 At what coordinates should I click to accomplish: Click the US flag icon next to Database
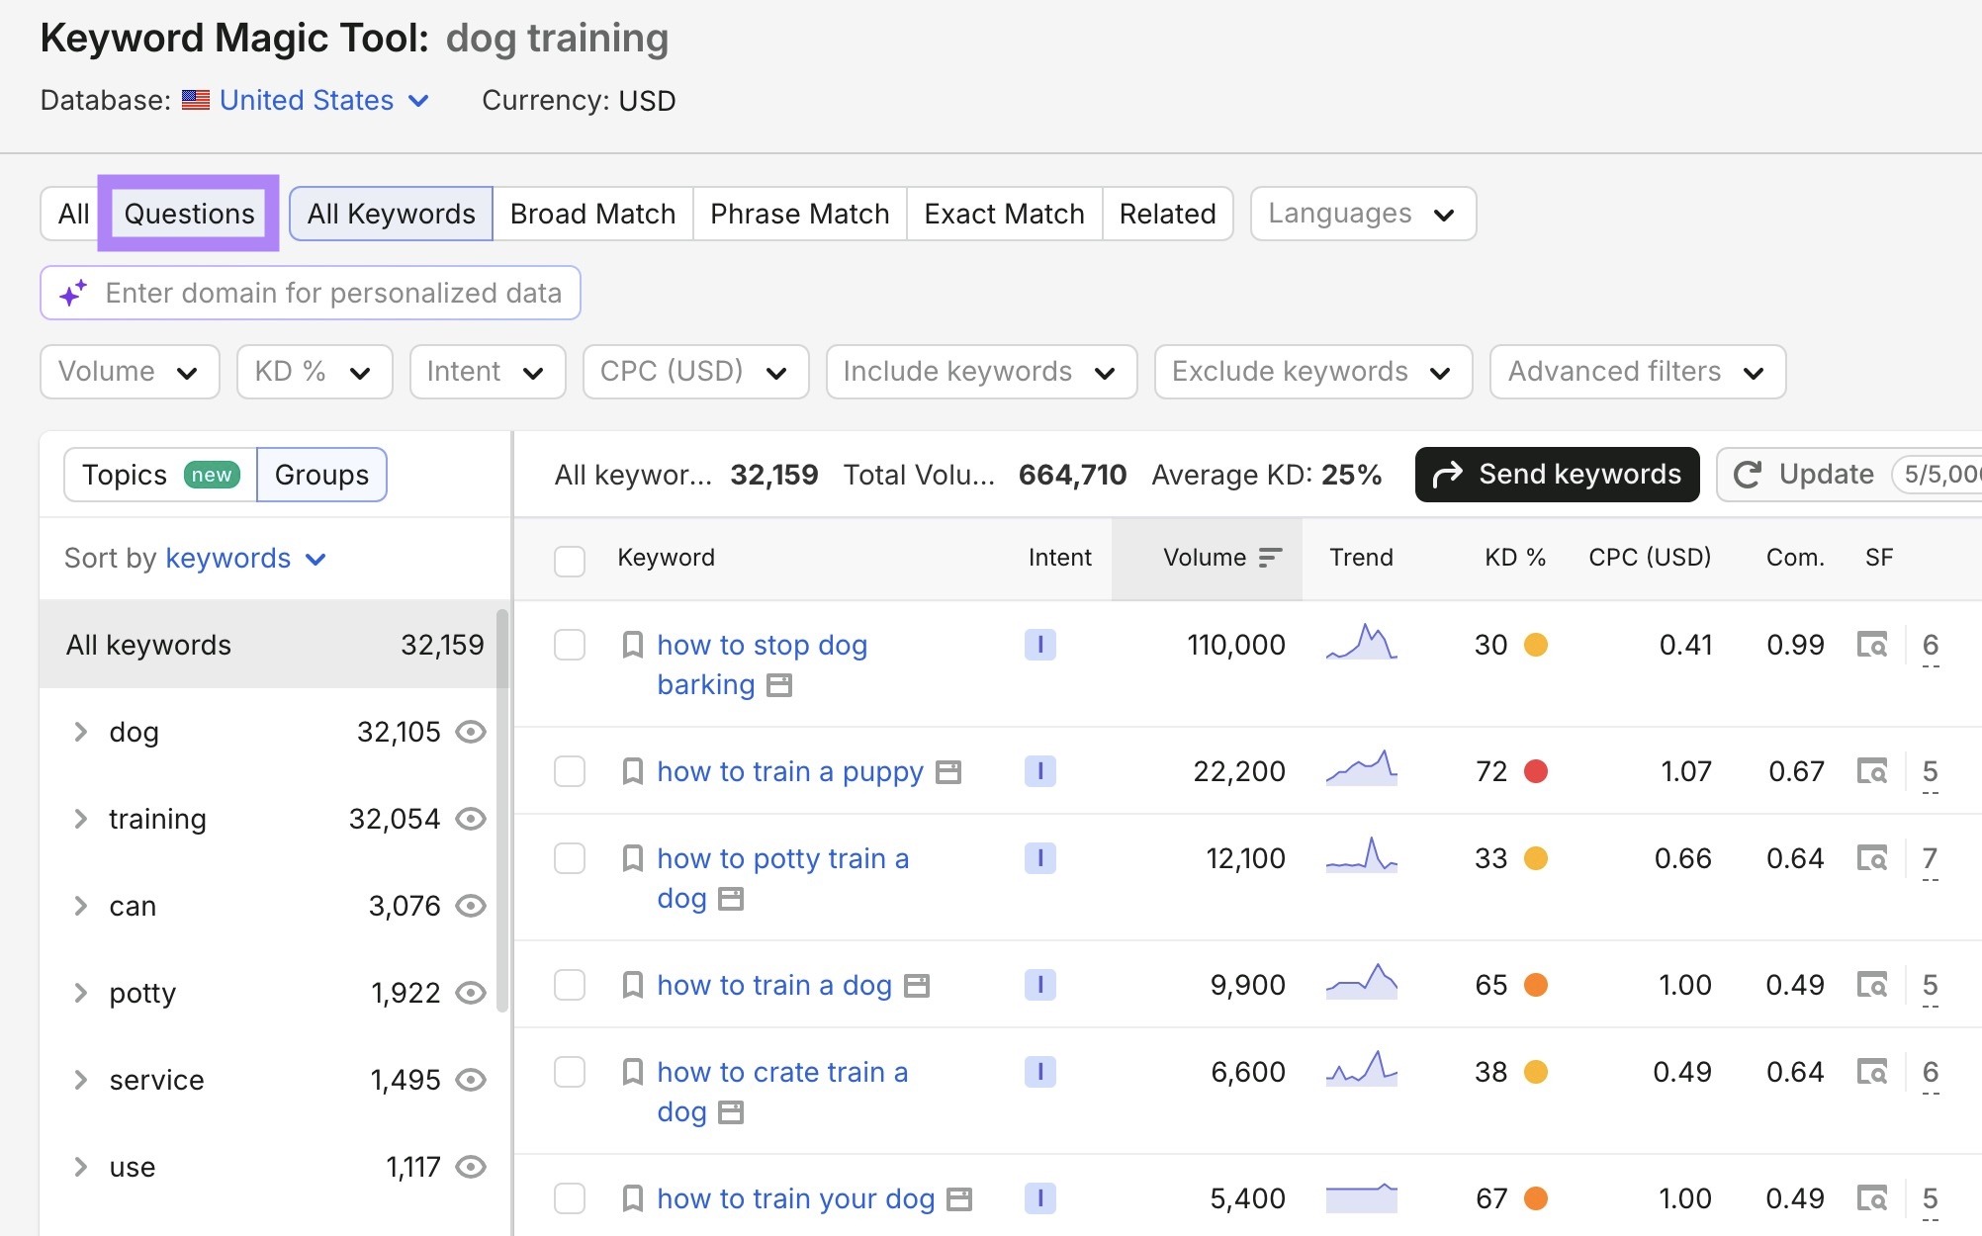point(196,100)
